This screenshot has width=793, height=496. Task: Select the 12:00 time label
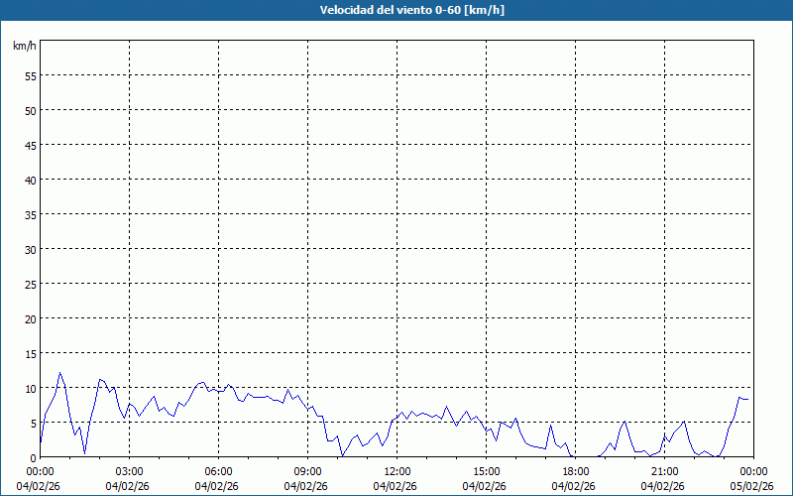[396, 471]
